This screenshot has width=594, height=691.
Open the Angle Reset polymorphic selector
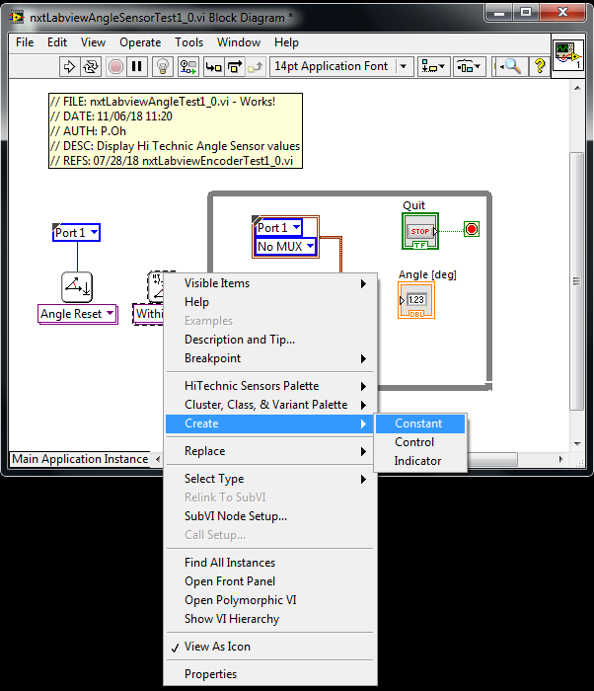pyautogui.click(x=78, y=314)
